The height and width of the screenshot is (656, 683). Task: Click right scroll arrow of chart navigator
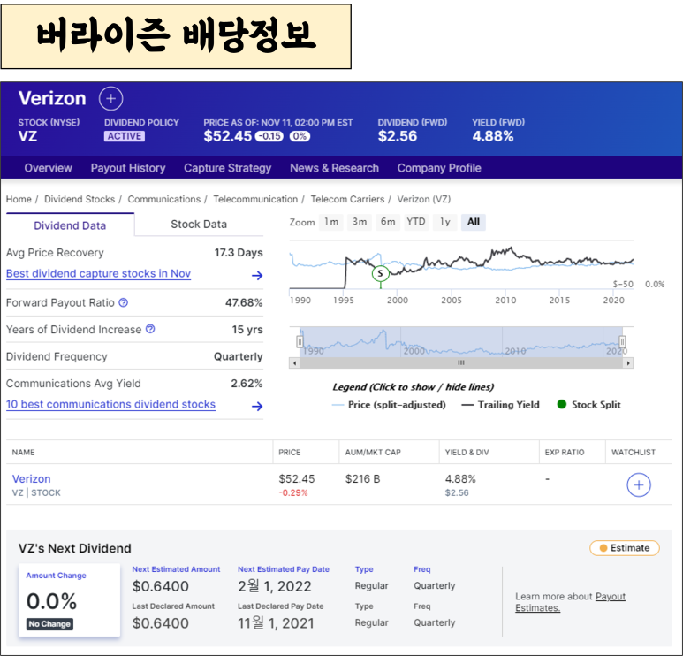click(x=628, y=363)
